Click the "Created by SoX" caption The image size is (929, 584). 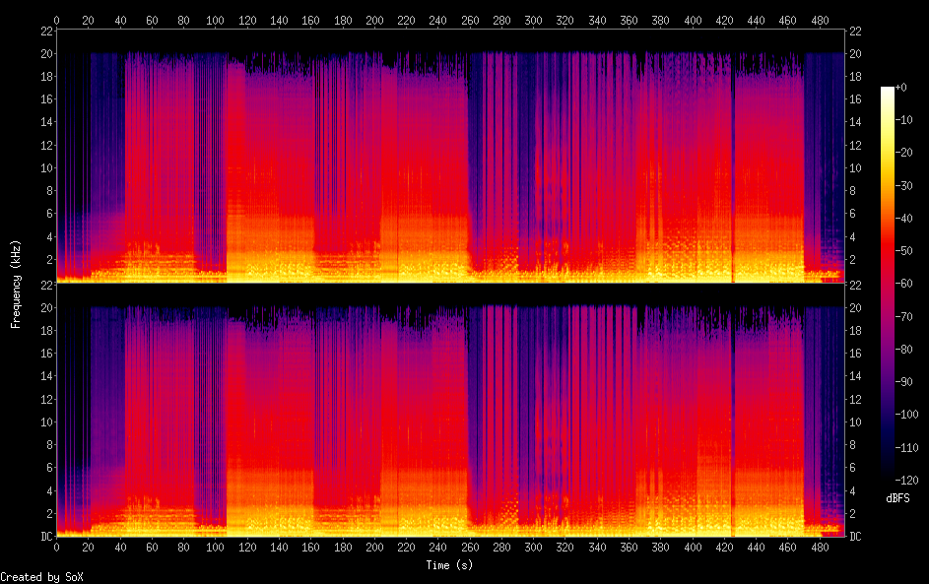point(41,577)
